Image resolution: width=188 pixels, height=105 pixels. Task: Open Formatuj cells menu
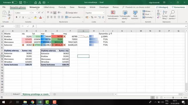click(148, 17)
